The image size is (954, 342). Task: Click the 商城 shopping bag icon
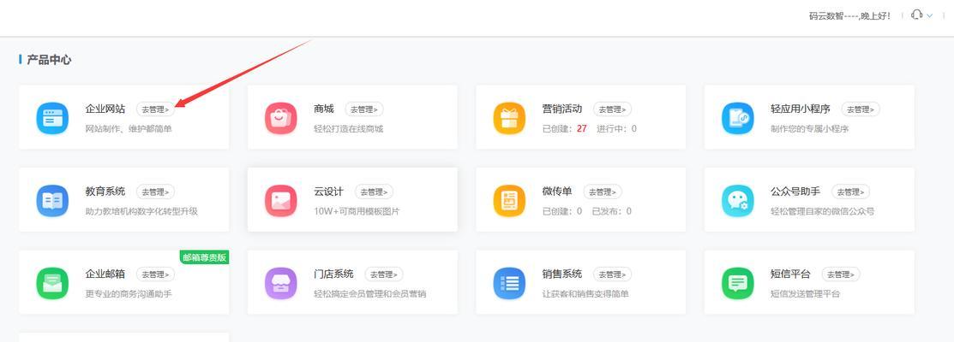pos(281,118)
